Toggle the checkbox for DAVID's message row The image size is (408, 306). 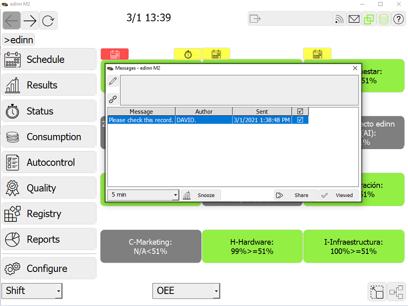(x=300, y=119)
